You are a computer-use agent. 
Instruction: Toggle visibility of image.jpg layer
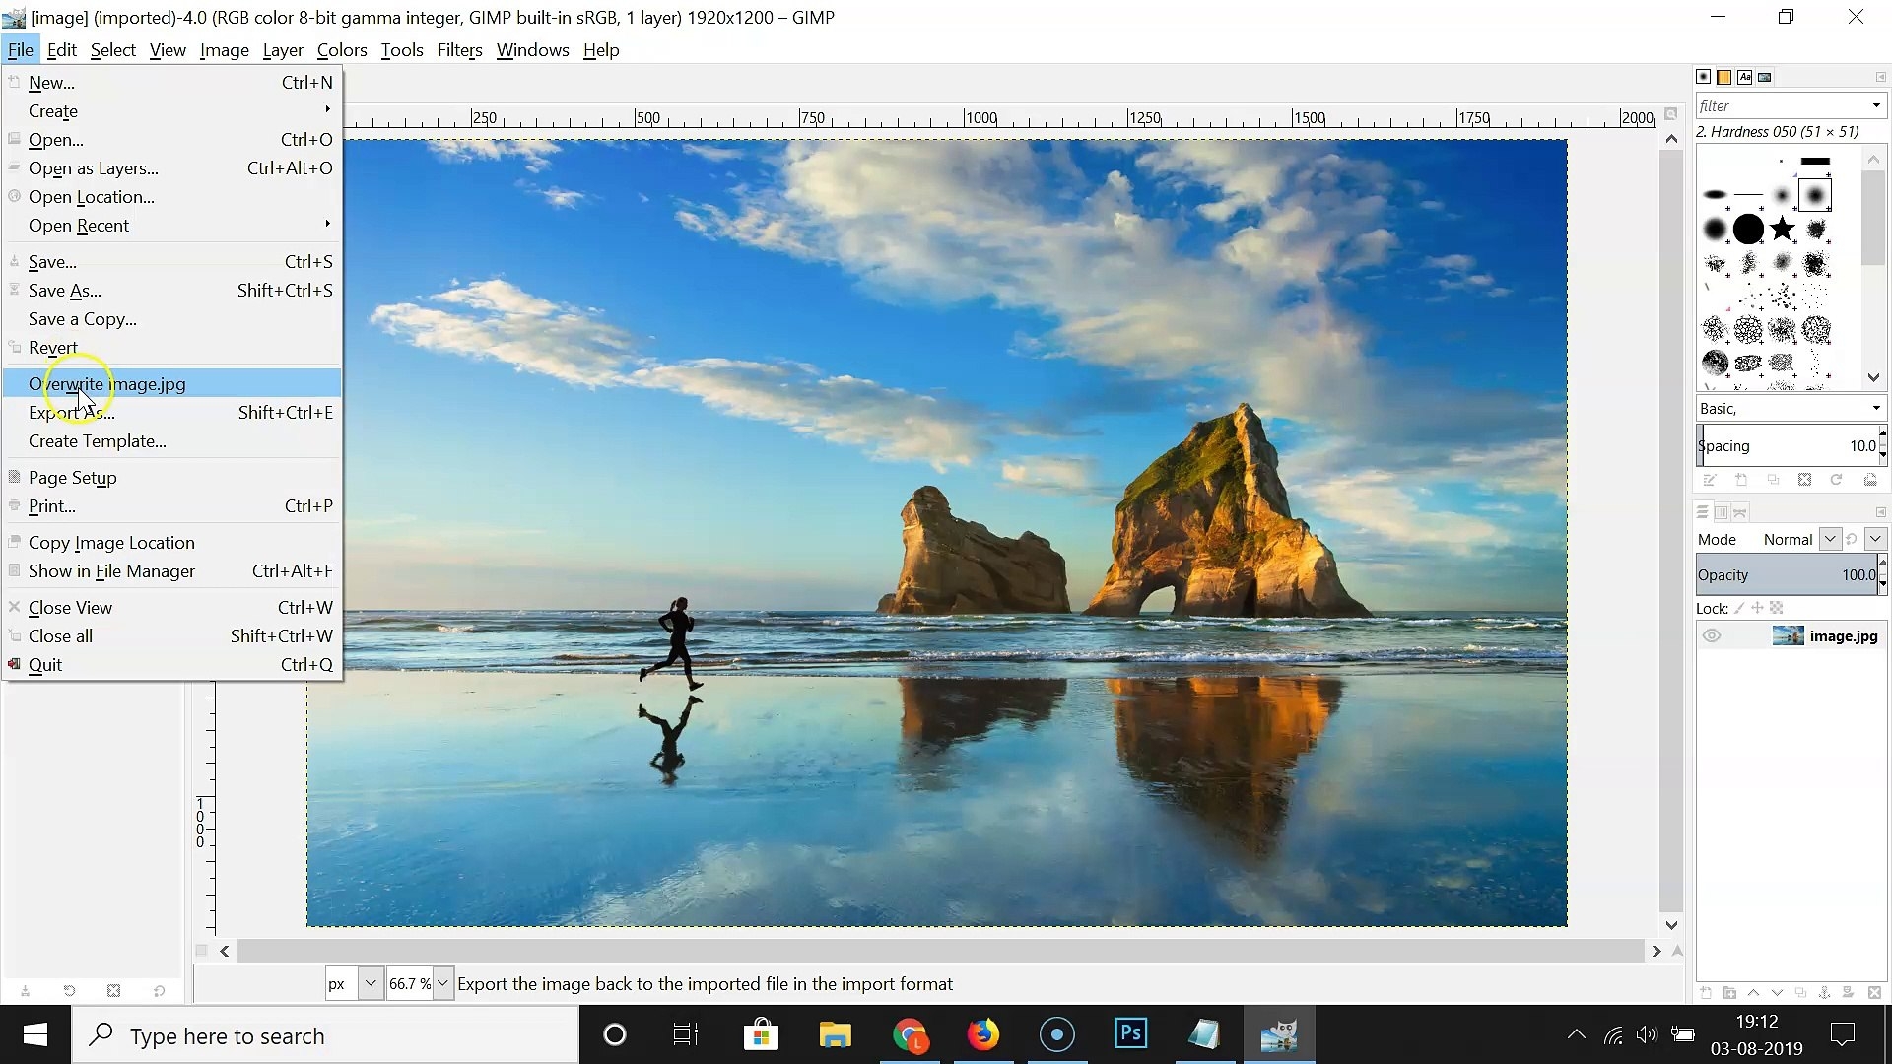(x=1712, y=636)
